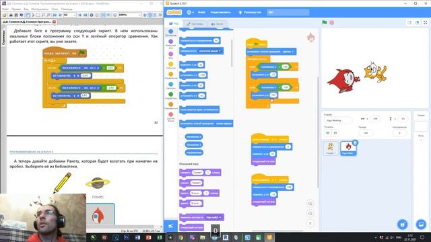This screenshot has height=242, width=431.
Task: Delete the selected Giga Walking sprite
Action: 355,143
